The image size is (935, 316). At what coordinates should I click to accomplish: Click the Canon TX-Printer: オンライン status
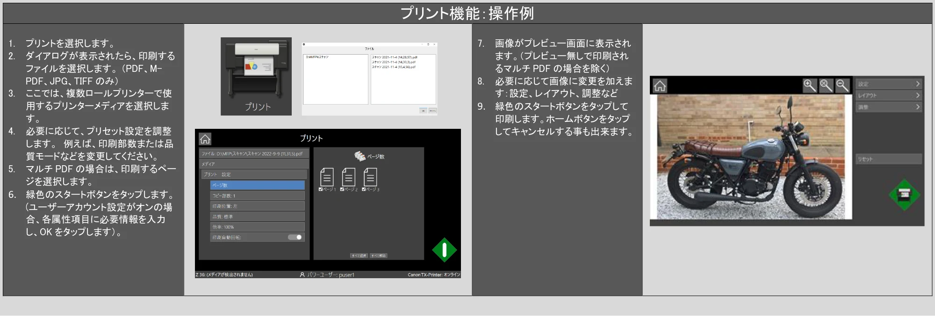pyautogui.click(x=434, y=274)
